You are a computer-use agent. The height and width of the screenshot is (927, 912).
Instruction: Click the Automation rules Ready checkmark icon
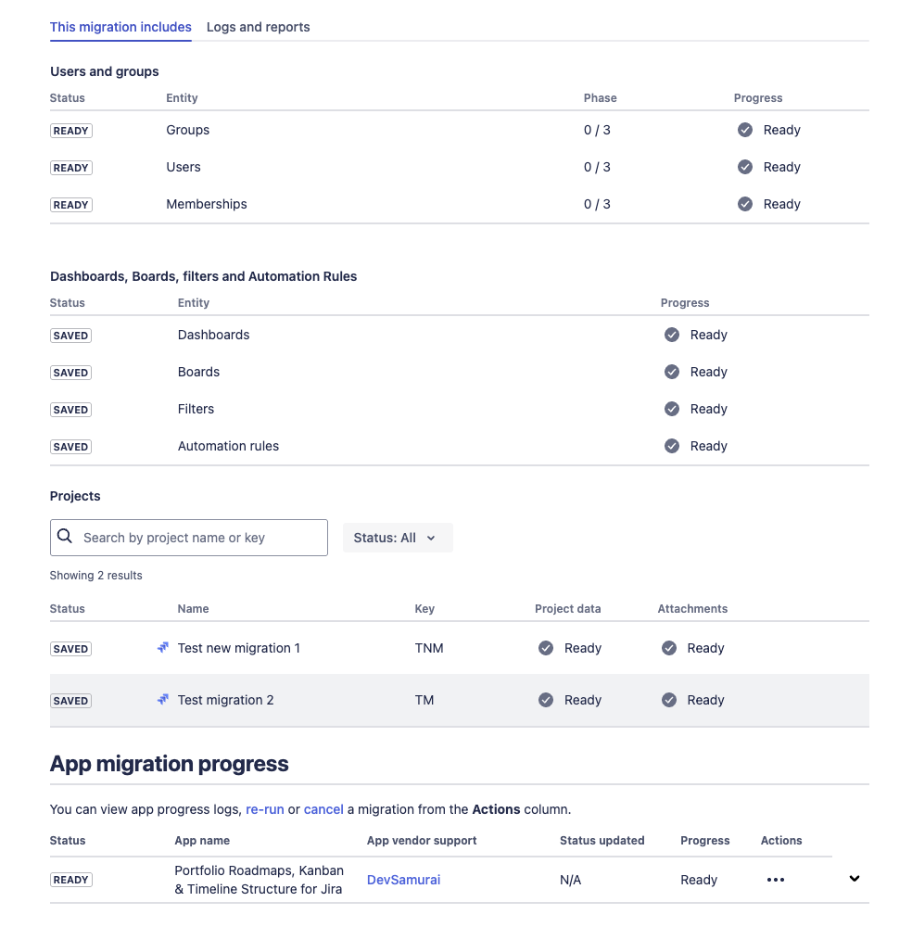click(x=671, y=446)
